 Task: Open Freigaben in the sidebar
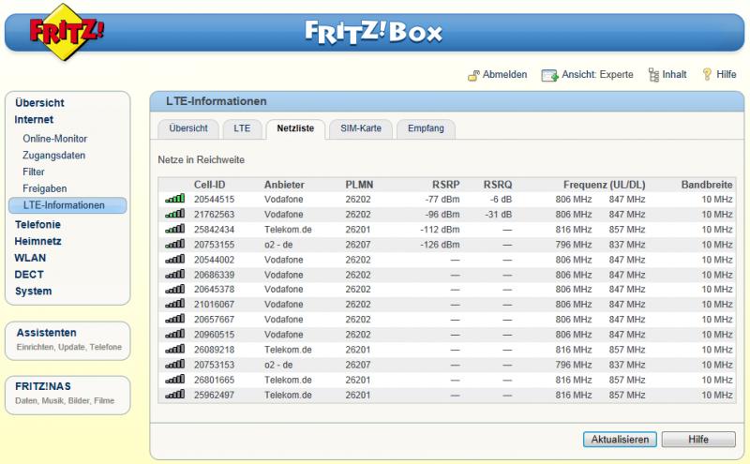44,188
